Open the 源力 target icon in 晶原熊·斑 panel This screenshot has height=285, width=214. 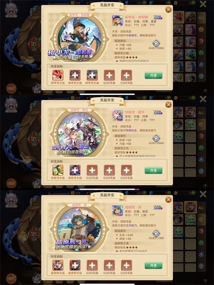click(x=156, y=234)
